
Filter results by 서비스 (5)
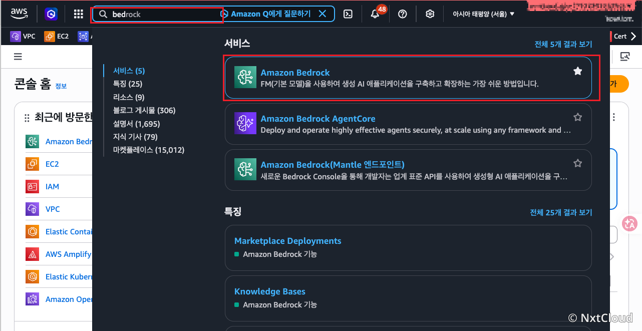[x=129, y=71]
